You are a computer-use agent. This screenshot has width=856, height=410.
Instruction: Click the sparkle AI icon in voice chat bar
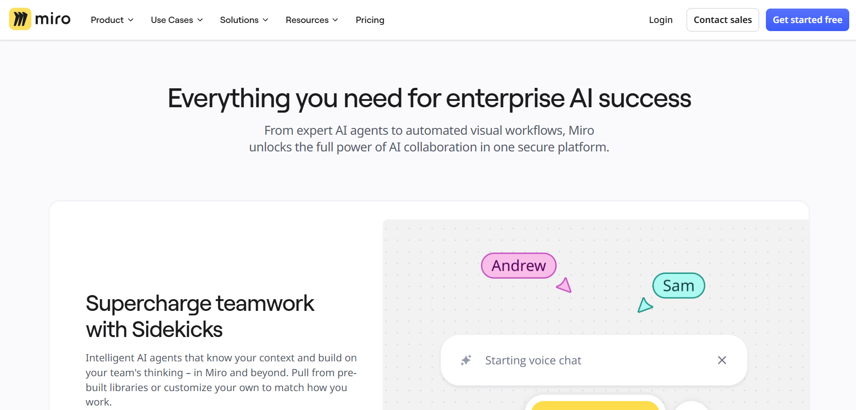pyautogui.click(x=466, y=360)
